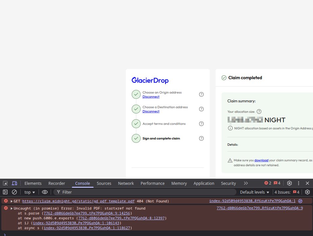The height and width of the screenshot is (236, 313).
Task: Click the checkmark for Choose an Origin address step
Action: coord(136,94)
